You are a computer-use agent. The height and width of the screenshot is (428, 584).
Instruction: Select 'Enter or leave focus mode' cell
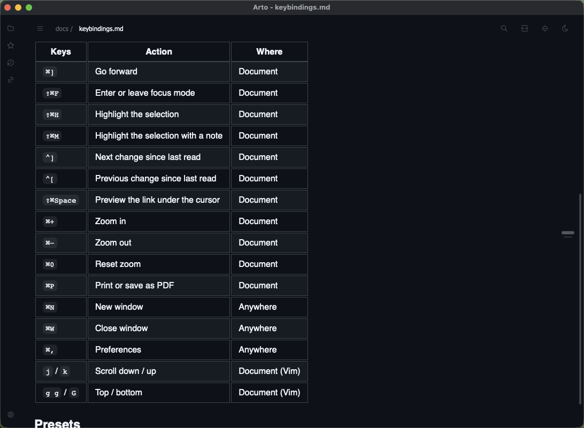click(159, 93)
